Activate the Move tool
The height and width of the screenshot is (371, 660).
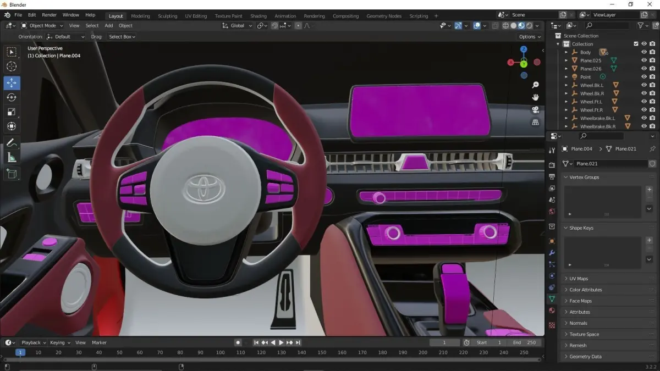tap(12, 83)
